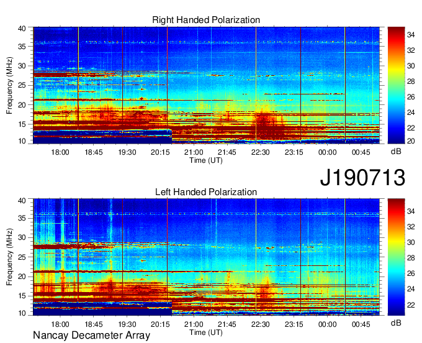Click the 21:45 tick on the left-handed plot's time axis
Screen dimensions: 422x343
point(227,324)
